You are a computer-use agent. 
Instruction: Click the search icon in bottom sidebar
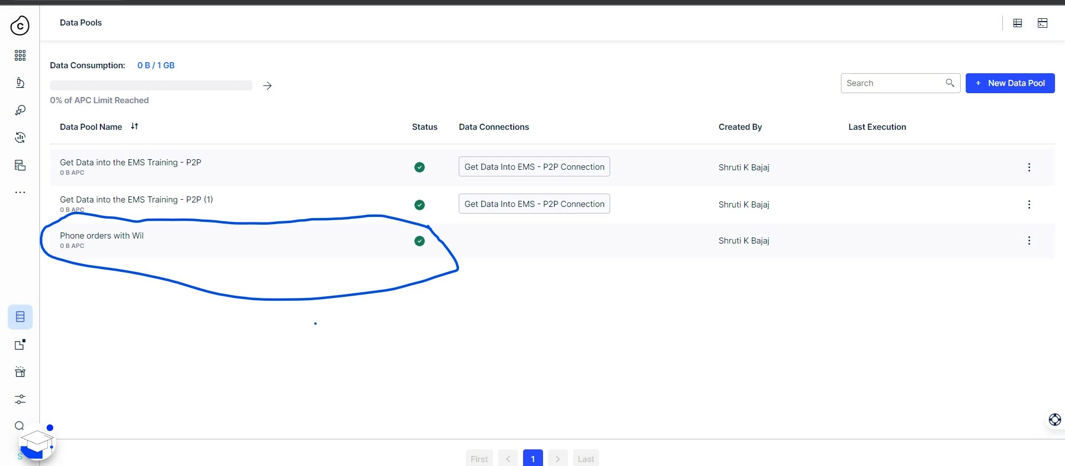point(19,426)
